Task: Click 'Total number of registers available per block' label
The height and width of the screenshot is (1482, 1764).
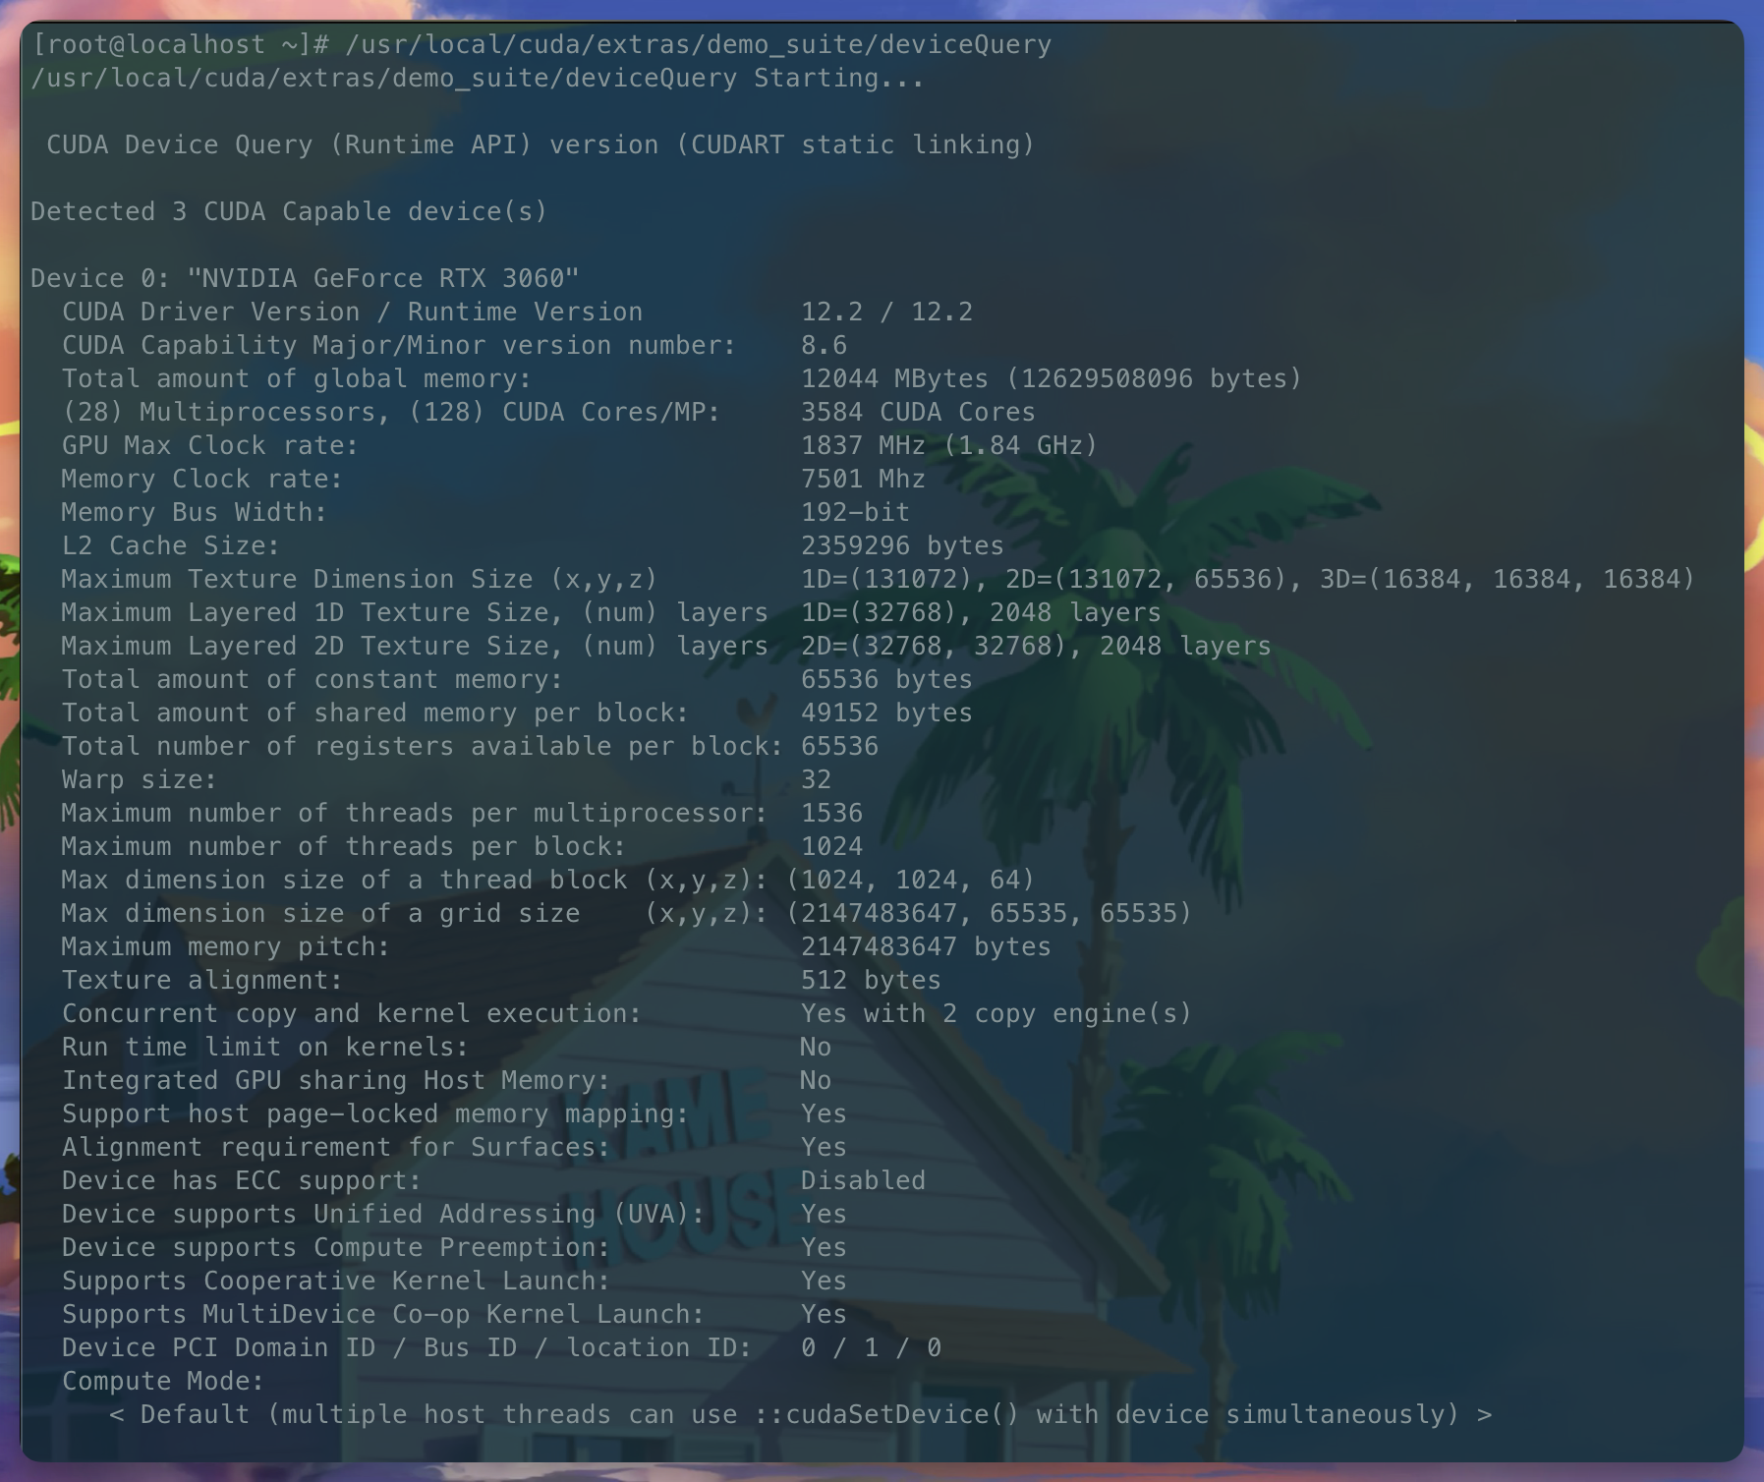Action: click(423, 747)
